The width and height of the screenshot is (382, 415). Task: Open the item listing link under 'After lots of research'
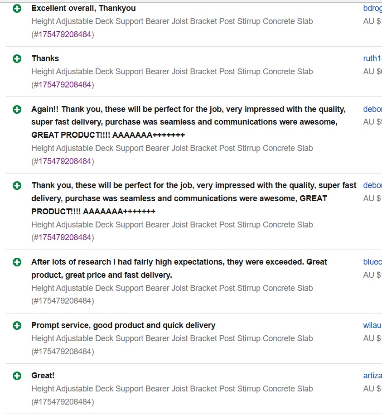(172, 288)
